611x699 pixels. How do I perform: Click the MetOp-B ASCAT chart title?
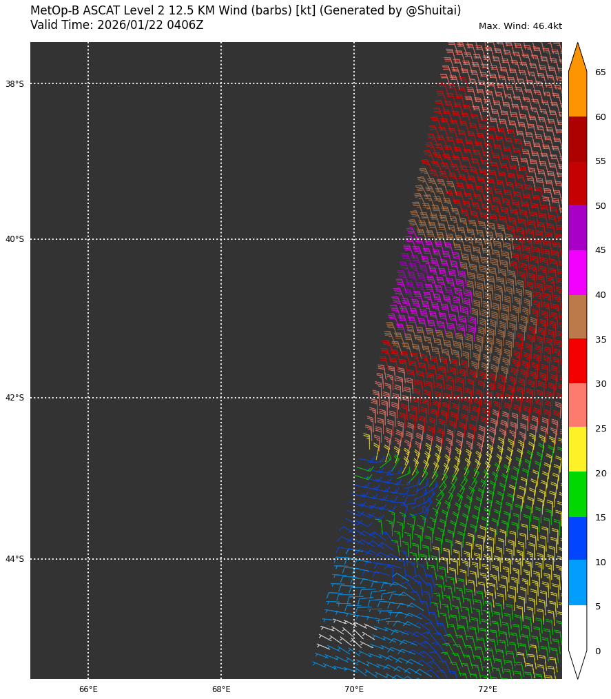[245, 11]
